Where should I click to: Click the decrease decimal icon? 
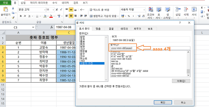143,16
